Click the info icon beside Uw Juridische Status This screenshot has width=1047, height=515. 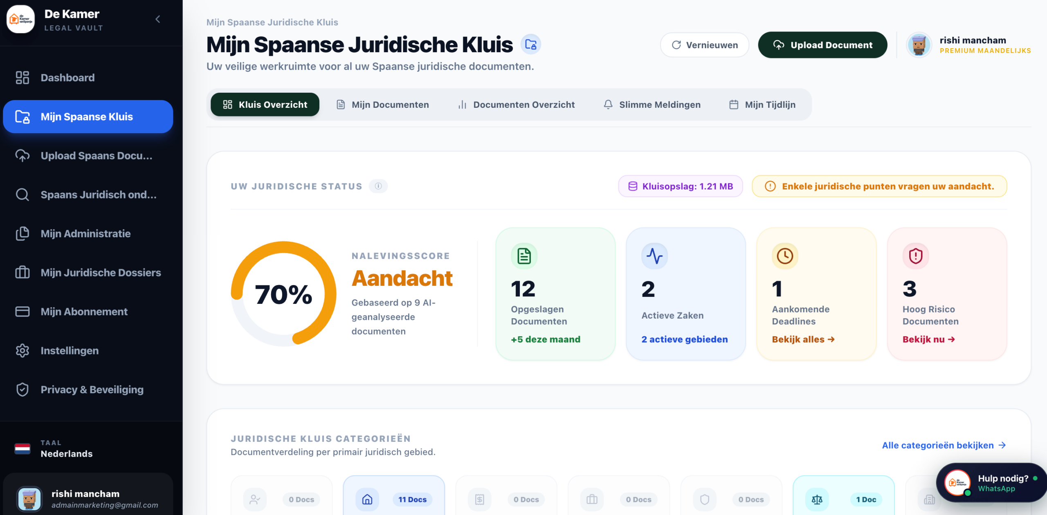coord(378,186)
